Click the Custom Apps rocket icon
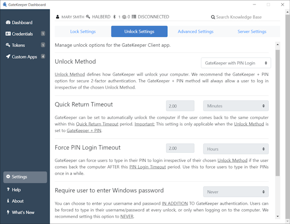The image size is (290, 224). coord(8,56)
